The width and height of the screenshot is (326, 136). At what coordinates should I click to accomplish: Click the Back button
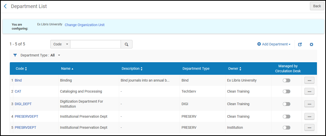(317, 6)
